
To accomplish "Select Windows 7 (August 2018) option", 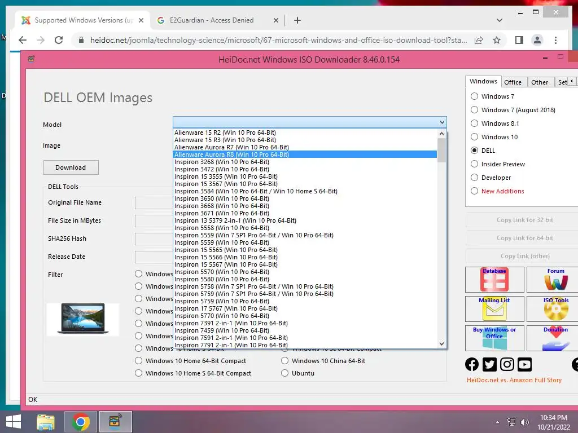I will [x=474, y=110].
